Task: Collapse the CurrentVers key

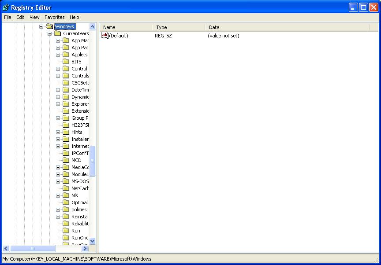Action: pos(49,33)
